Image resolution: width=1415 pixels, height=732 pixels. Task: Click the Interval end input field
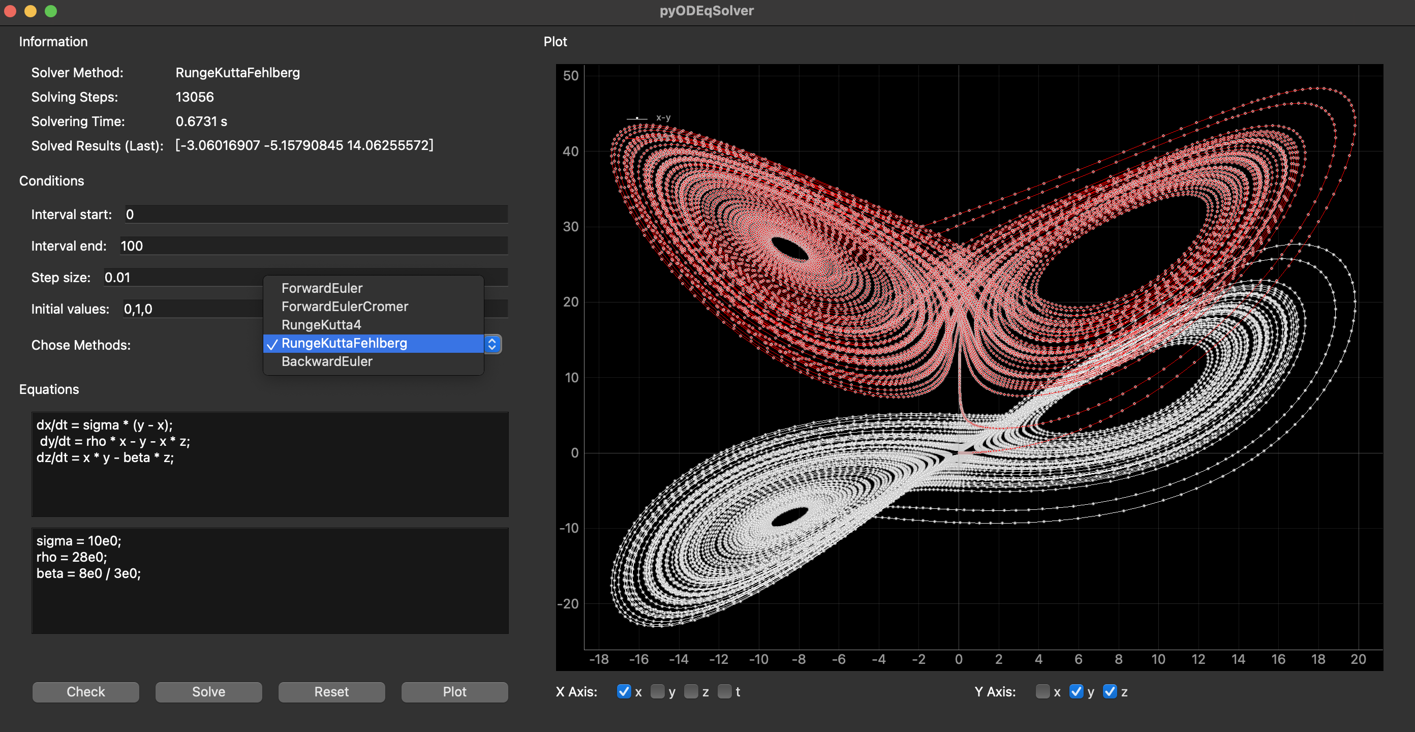pos(313,246)
